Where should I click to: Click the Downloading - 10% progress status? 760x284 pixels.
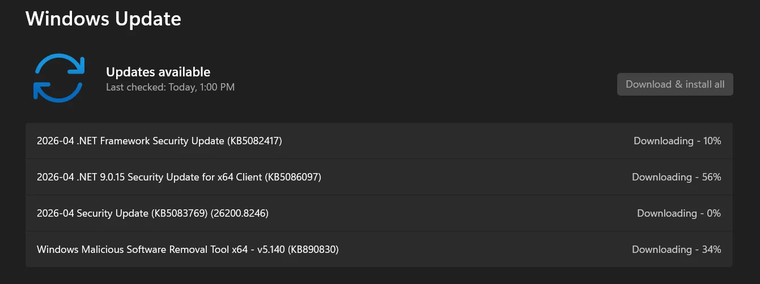(677, 141)
